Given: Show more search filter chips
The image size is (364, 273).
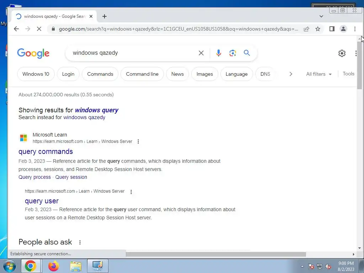Looking at the screenshot, I should coord(291,74).
